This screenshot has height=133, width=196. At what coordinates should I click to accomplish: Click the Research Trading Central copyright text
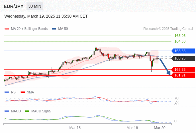coord(168,29)
